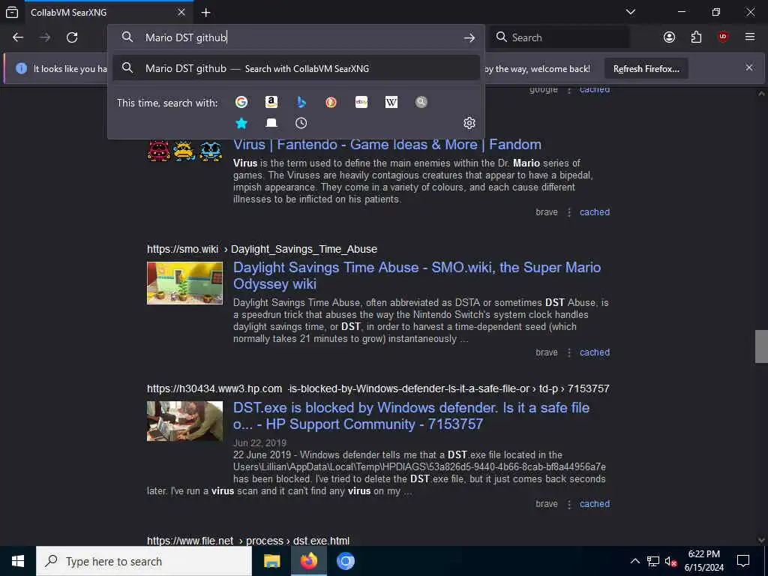Open the Daylight Savings Time Abuse SMO.wiki result
This screenshot has width=768, height=576.
coord(417,275)
